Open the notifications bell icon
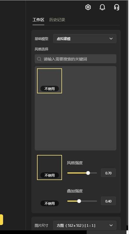The width and height of the screenshot is (129, 234). click(x=102, y=7)
